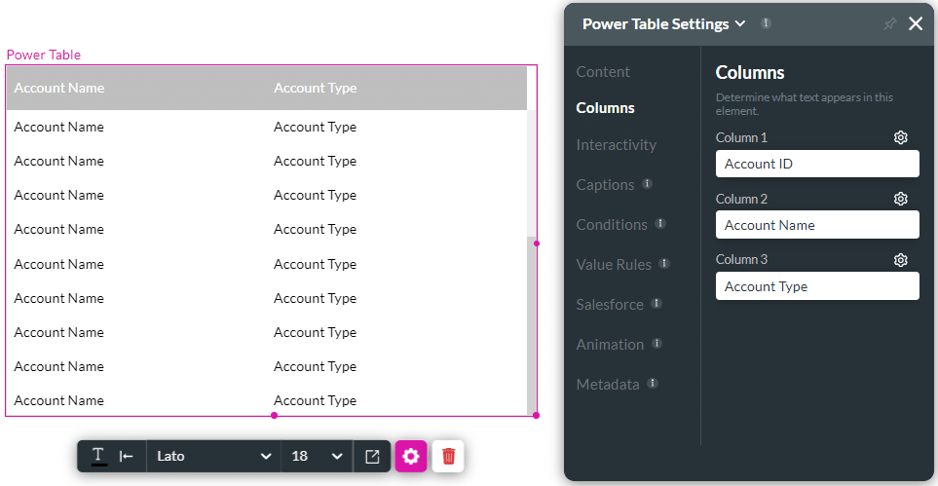
Task: Click the Column 1 Account ID field
Action: tap(817, 164)
